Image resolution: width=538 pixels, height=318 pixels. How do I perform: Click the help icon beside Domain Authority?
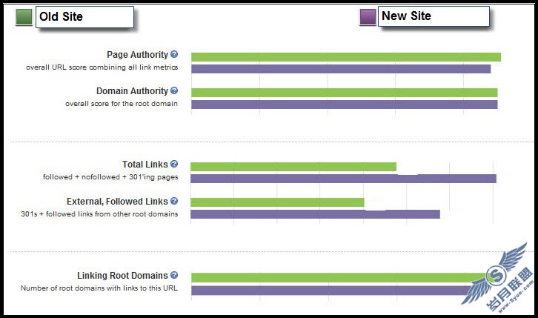coord(174,90)
